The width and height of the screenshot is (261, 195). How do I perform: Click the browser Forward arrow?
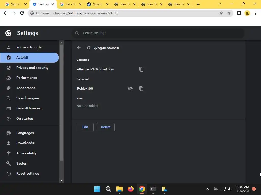14,13
